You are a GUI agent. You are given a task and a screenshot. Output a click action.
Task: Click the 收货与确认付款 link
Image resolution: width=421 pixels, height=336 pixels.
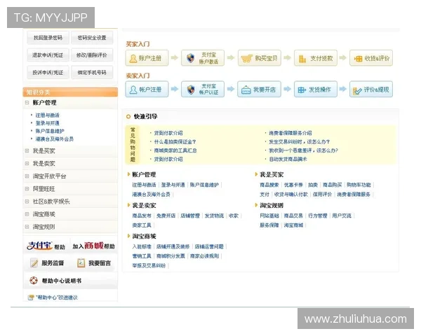coord(290,195)
